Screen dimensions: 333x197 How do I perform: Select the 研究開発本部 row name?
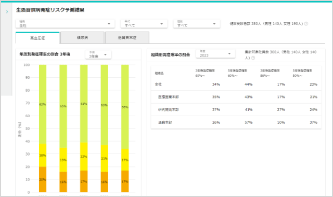click(x=169, y=109)
